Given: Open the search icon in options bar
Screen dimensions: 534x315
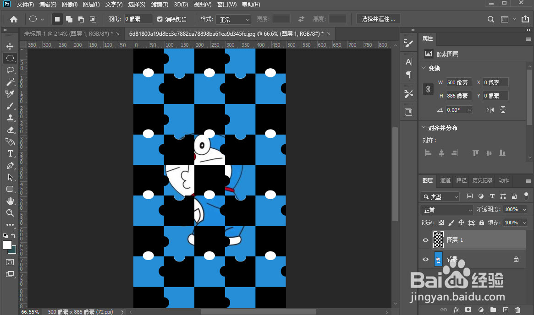Looking at the screenshot, I should click(491, 19).
